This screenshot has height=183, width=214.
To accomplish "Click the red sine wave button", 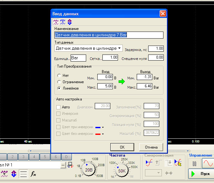I will 208,163.
